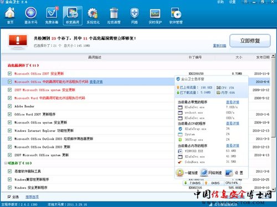Click the 重新扫描 rescan link
Screen dimensions: 277x207
(219, 46)
